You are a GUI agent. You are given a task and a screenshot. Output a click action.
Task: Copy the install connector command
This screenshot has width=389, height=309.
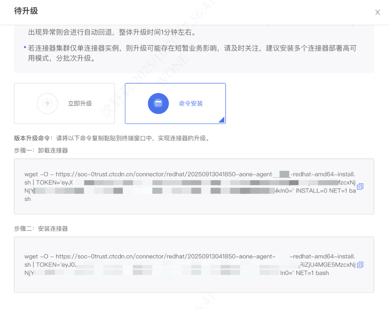click(360, 265)
